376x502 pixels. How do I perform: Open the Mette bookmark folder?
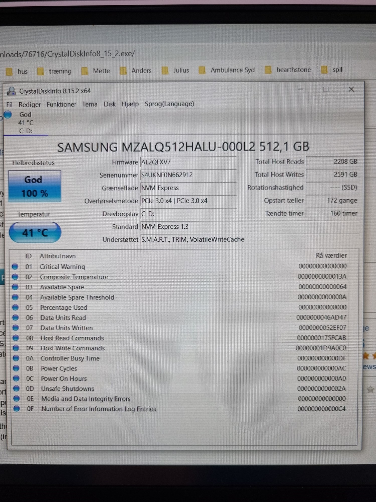click(x=96, y=71)
